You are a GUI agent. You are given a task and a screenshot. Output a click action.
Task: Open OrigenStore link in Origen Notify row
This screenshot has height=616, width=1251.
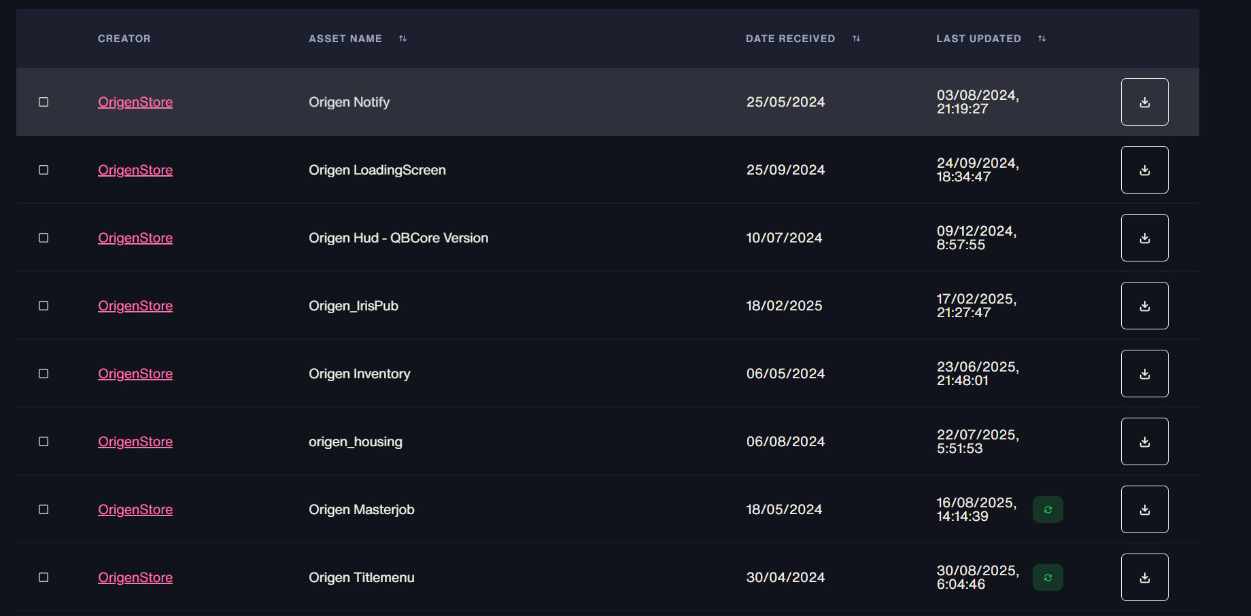pyautogui.click(x=135, y=102)
